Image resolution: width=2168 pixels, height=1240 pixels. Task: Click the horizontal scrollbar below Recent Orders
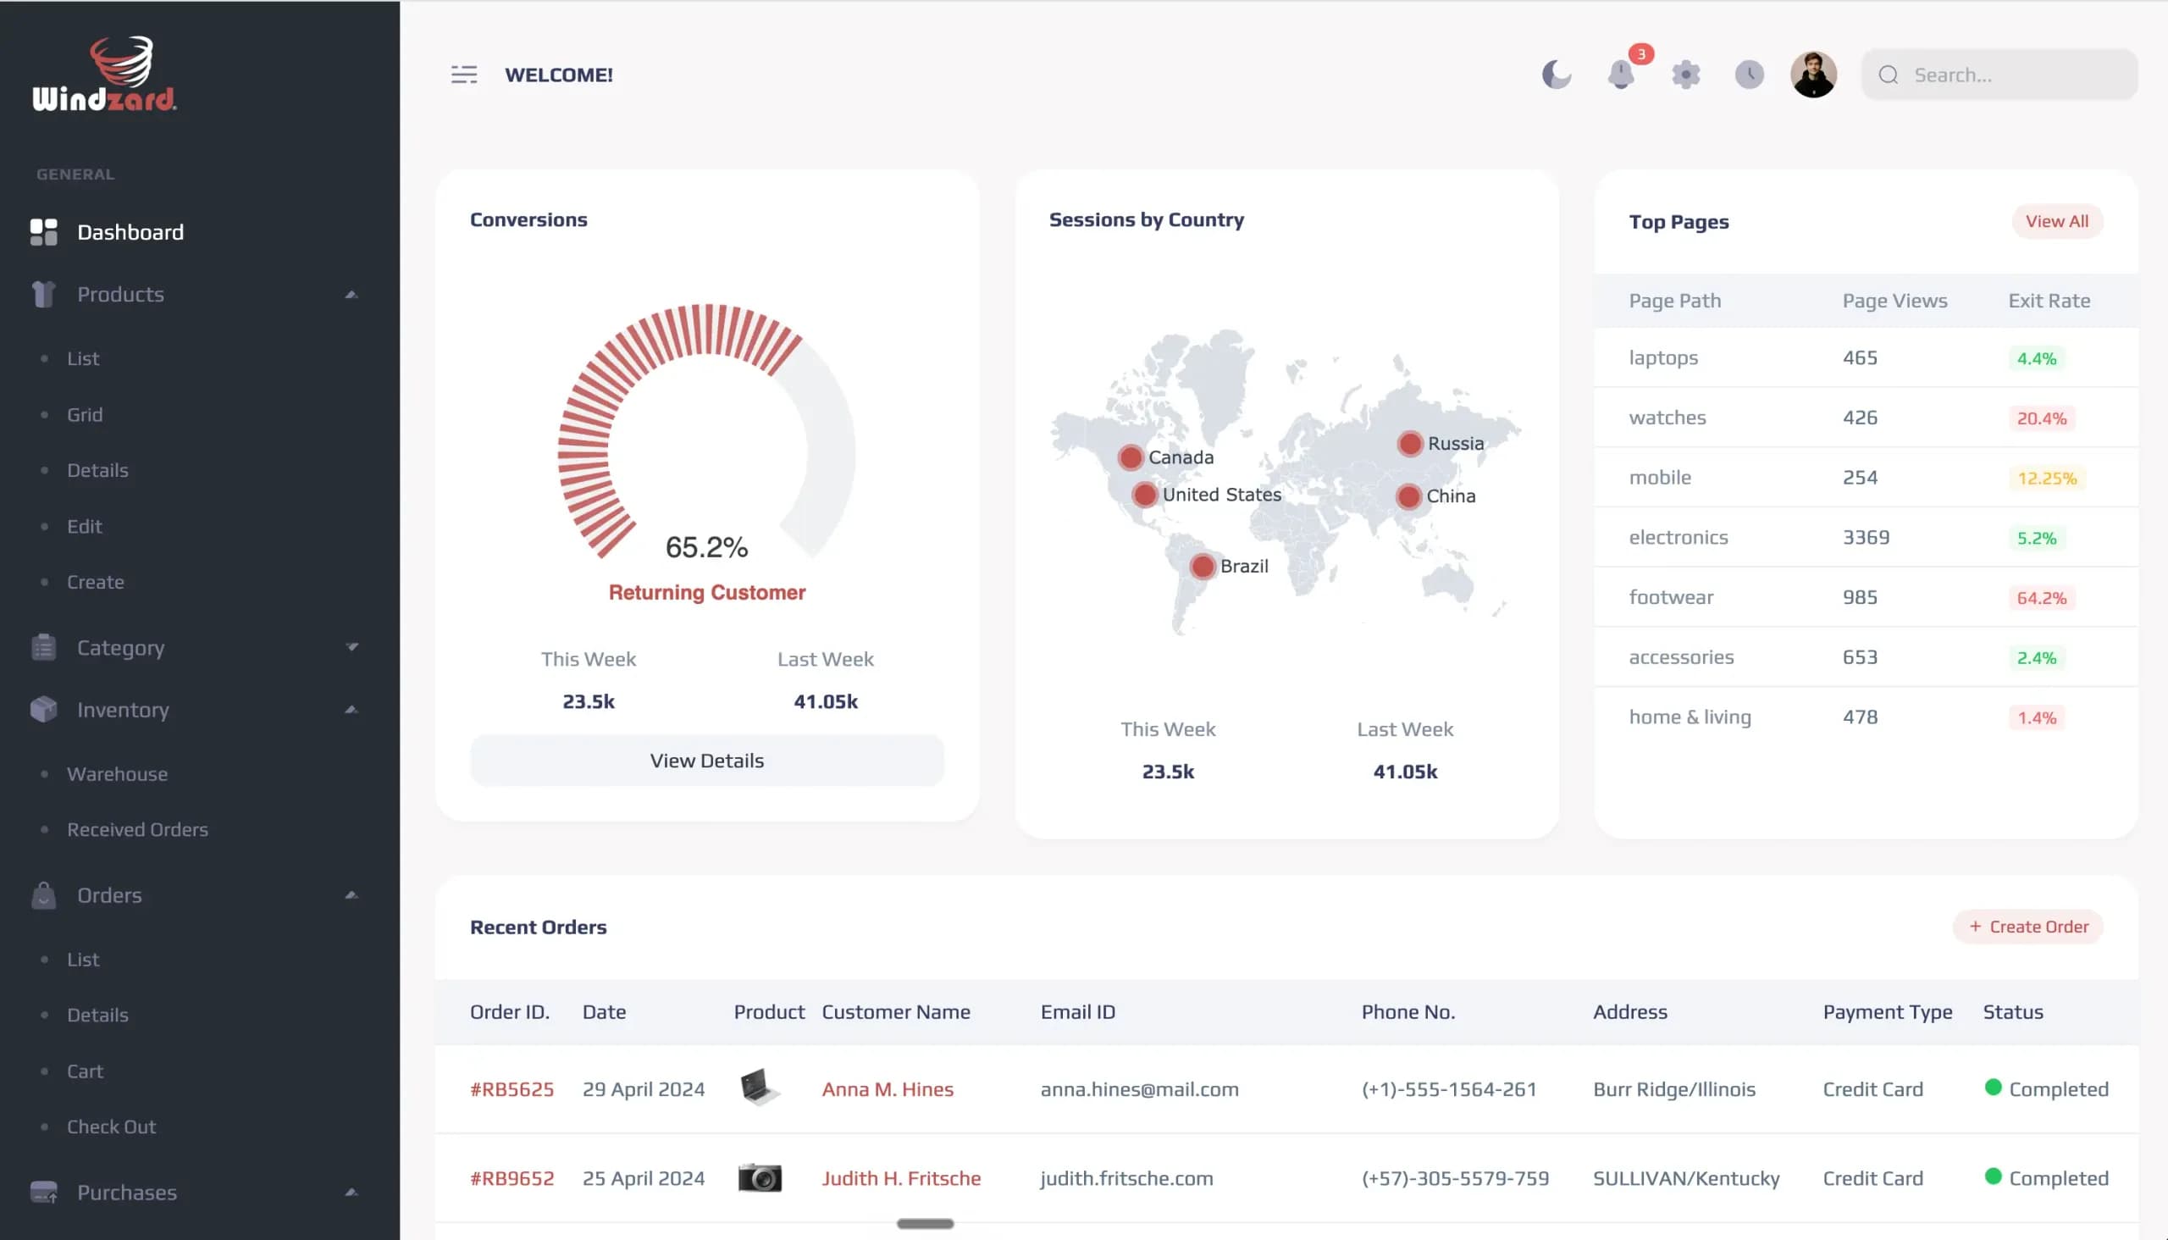pos(925,1224)
